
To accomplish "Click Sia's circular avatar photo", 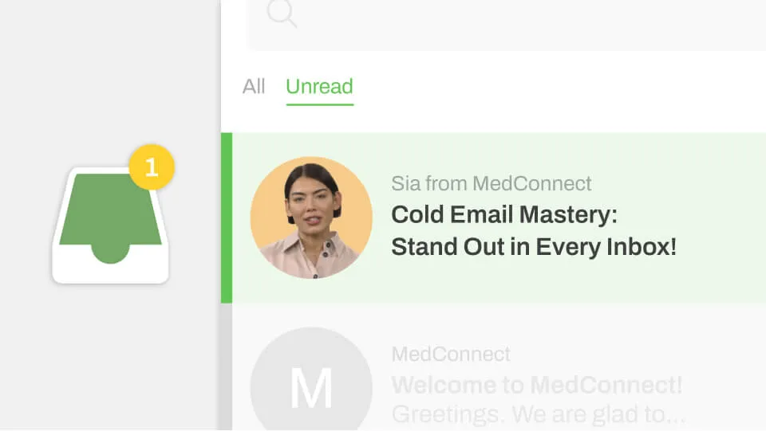I will point(311,217).
